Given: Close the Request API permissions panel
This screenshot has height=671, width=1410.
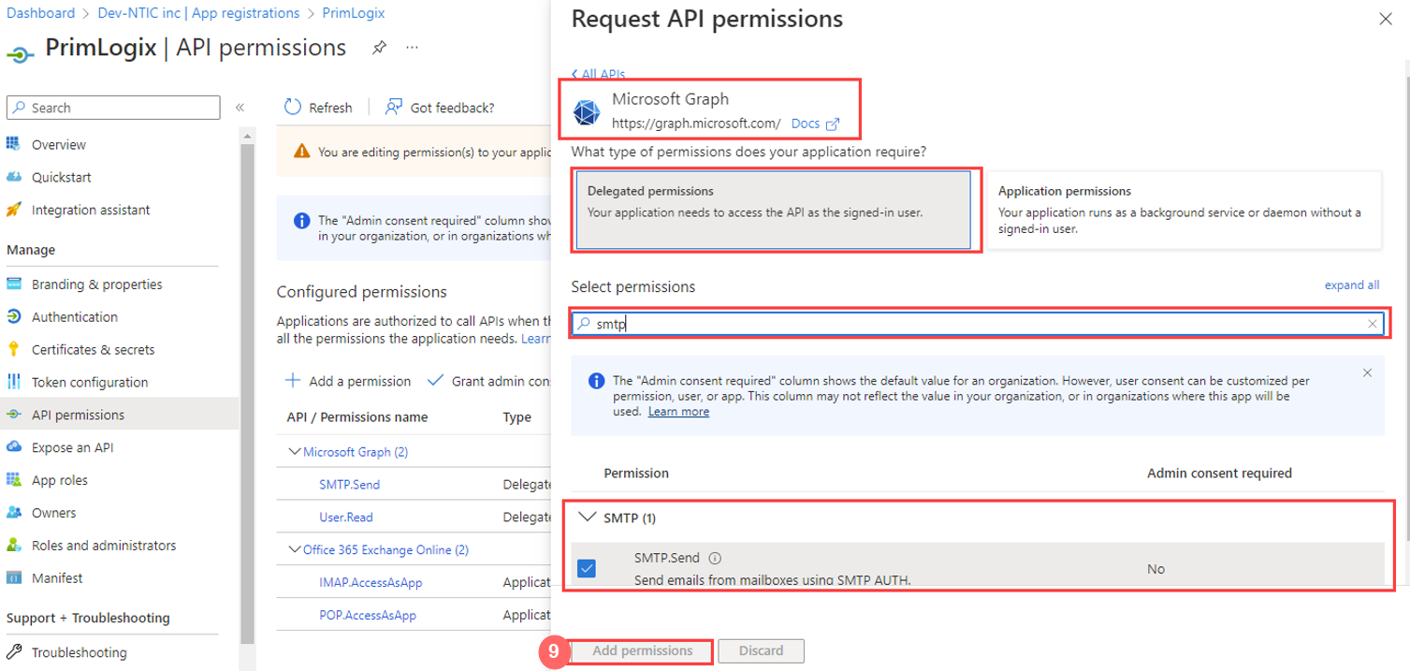Looking at the screenshot, I should pos(1385,19).
